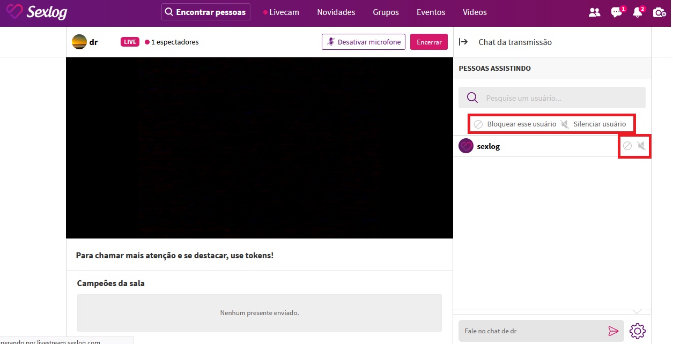Open friends icon in header

(x=594, y=12)
